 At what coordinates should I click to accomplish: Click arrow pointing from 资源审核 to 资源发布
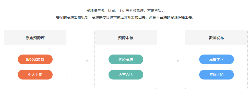click(x=171, y=61)
